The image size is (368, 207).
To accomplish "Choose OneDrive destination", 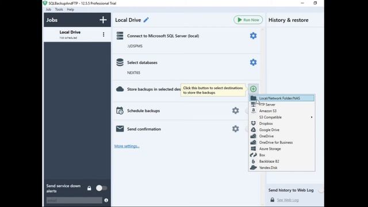I will (282, 136).
